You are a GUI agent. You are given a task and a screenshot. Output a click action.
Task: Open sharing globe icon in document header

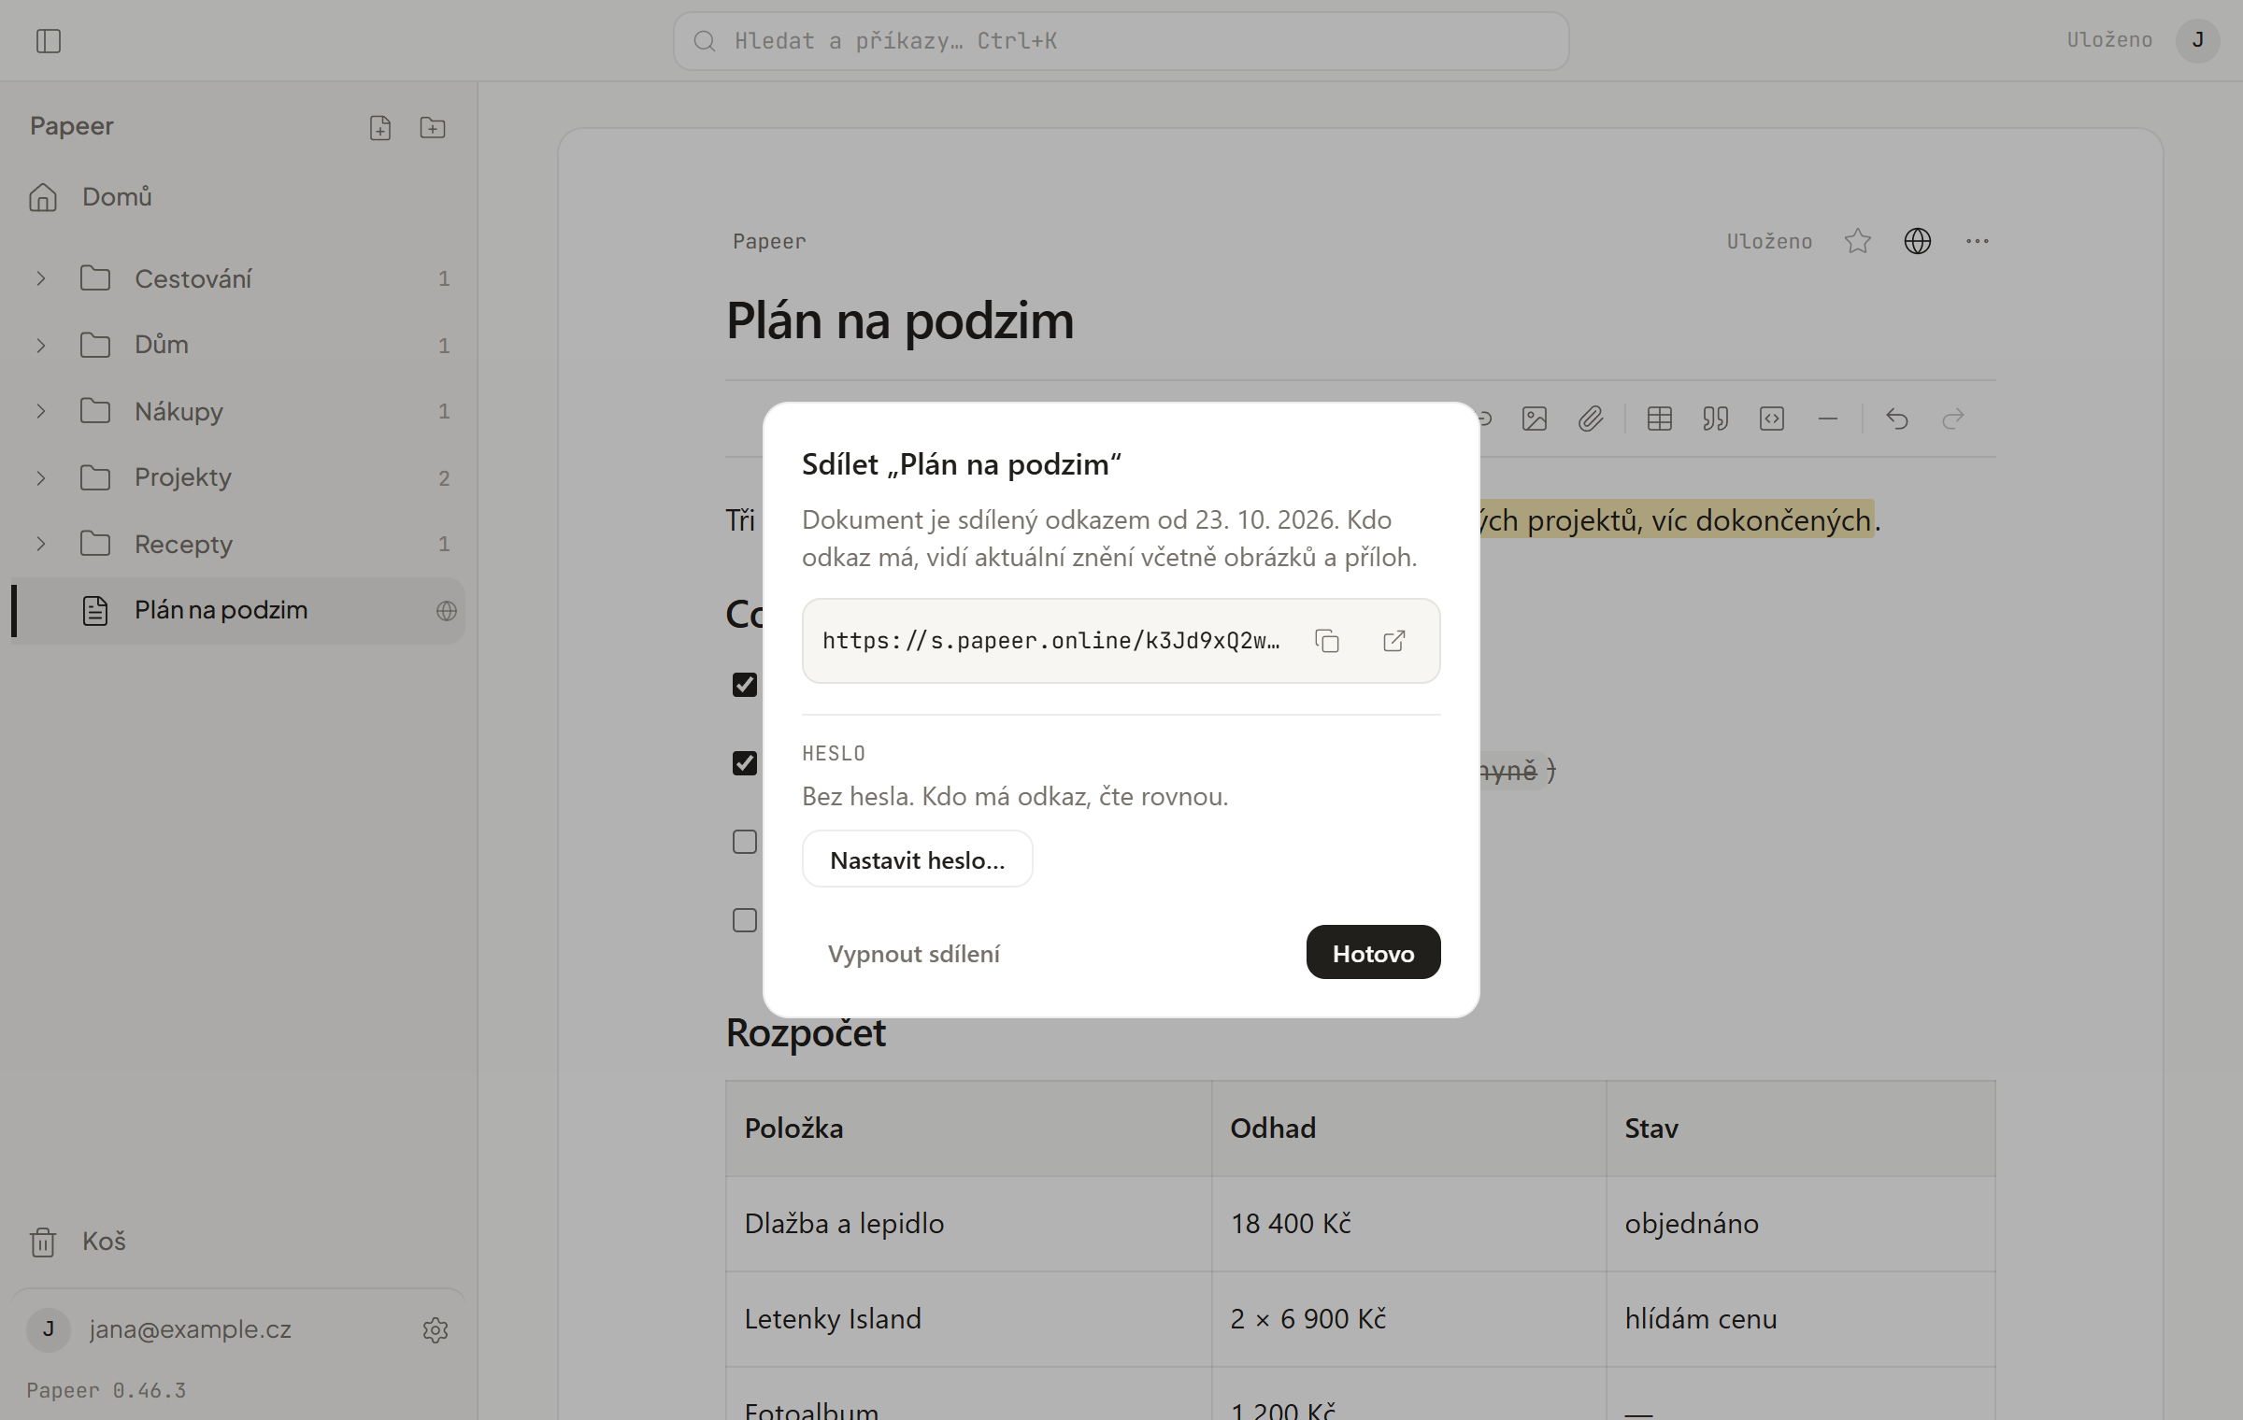coord(1918,241)
